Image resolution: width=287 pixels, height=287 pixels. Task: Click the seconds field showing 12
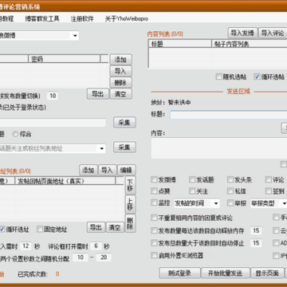(26, 246)
